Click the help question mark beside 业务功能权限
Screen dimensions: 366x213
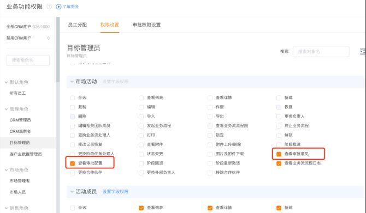click(49, 7)
